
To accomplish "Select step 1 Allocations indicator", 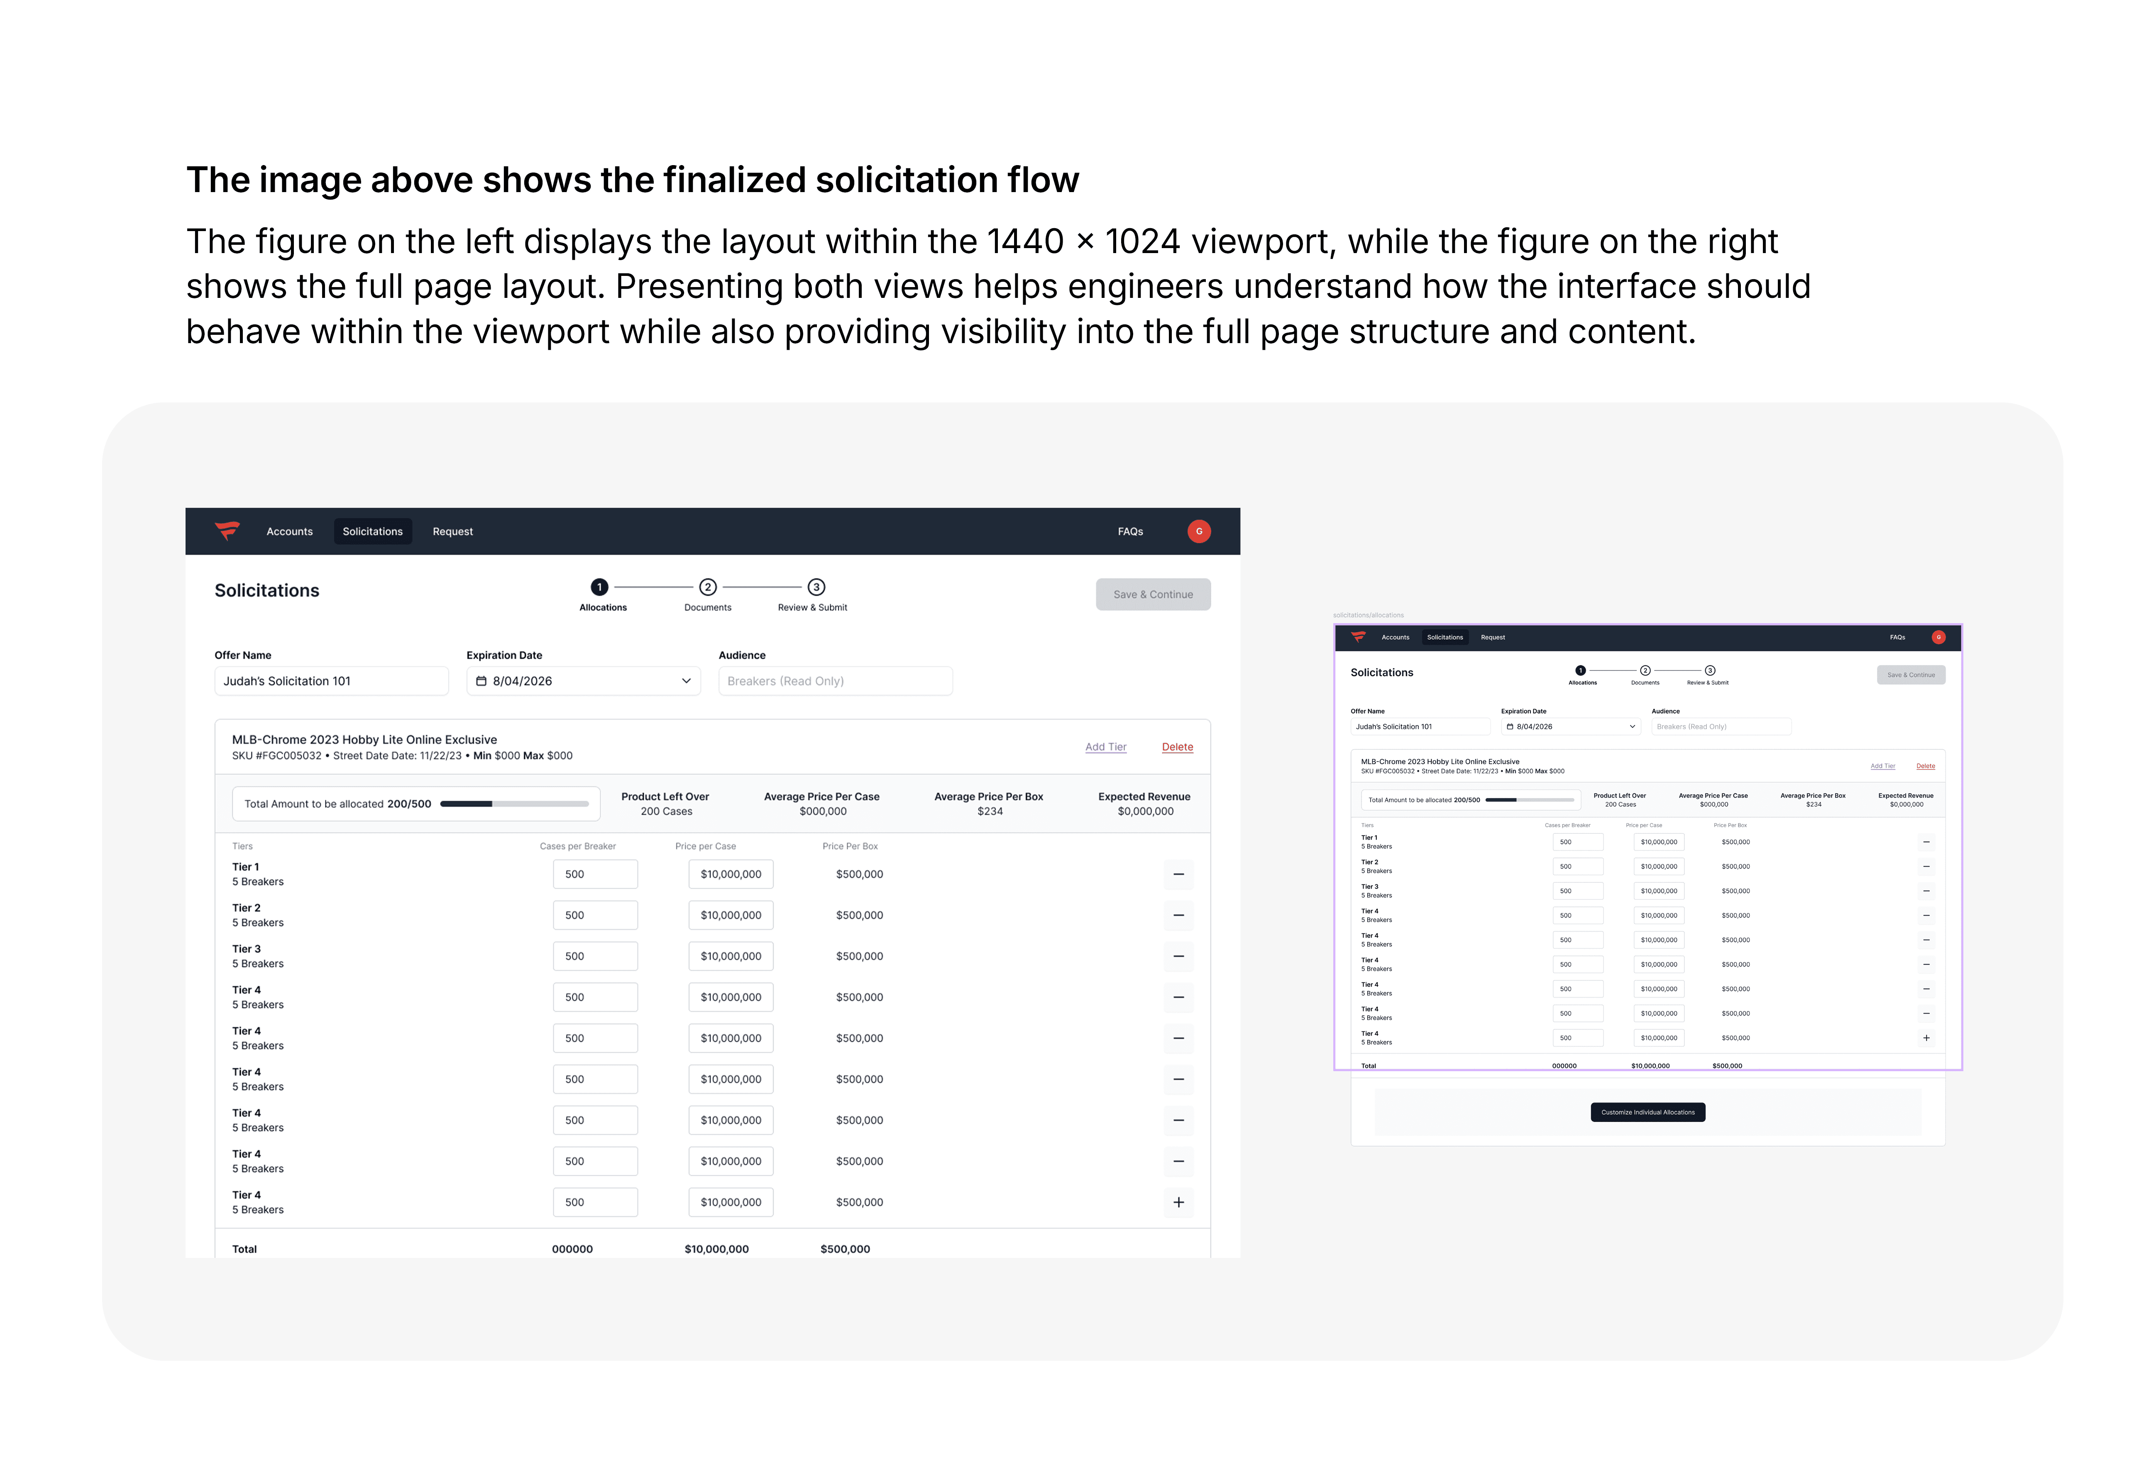I will tap(599, 587).
